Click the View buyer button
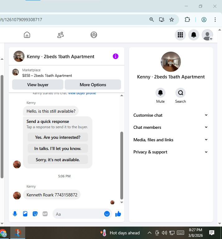Image resolution: width=222 pixels, height=239 pixels. pyautogui.click(x=38, y=85)
